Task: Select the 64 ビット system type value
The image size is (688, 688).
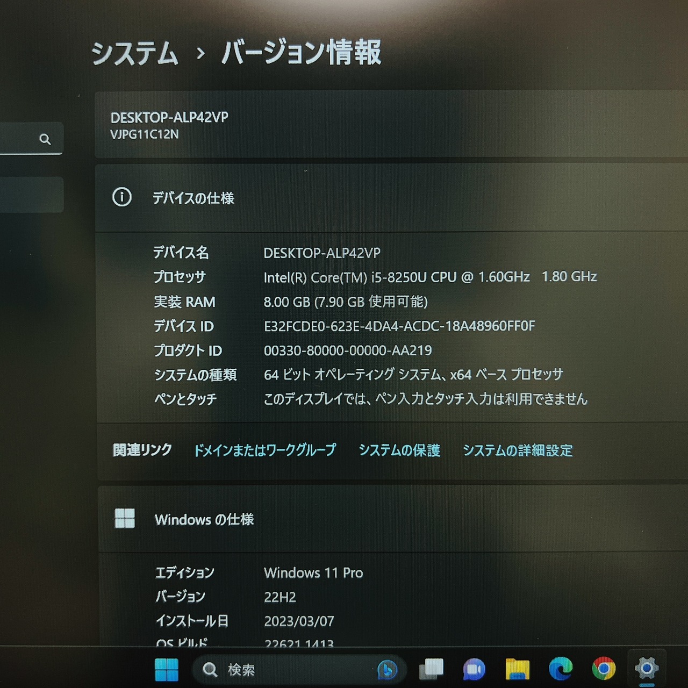Action: tap(413, 375)
